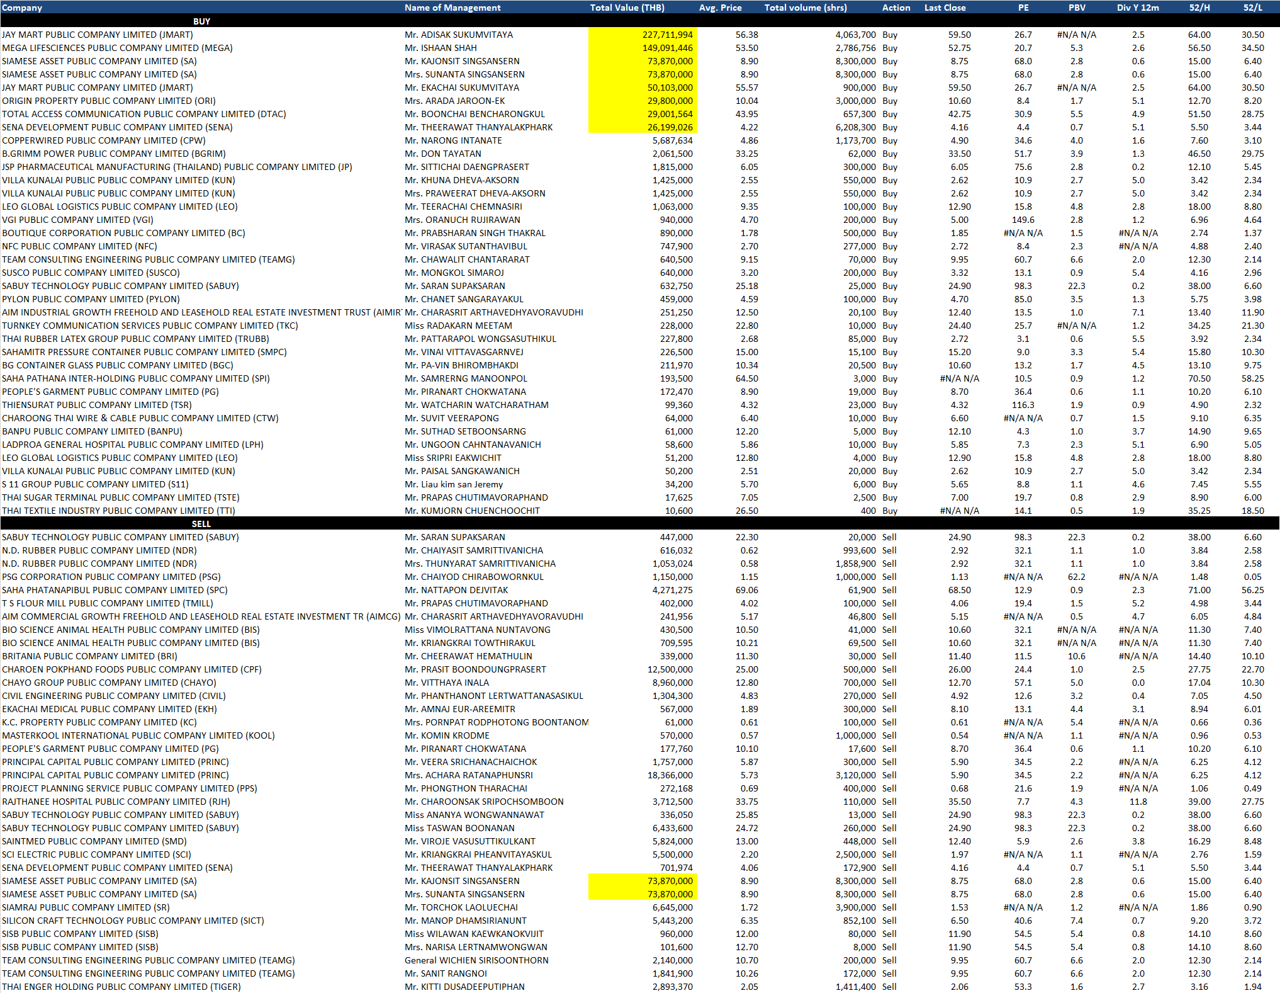Viewport: 1280px width, 993px height.
Task: Select Miss RADAKARN MEETAM cell
Action: 458,326
